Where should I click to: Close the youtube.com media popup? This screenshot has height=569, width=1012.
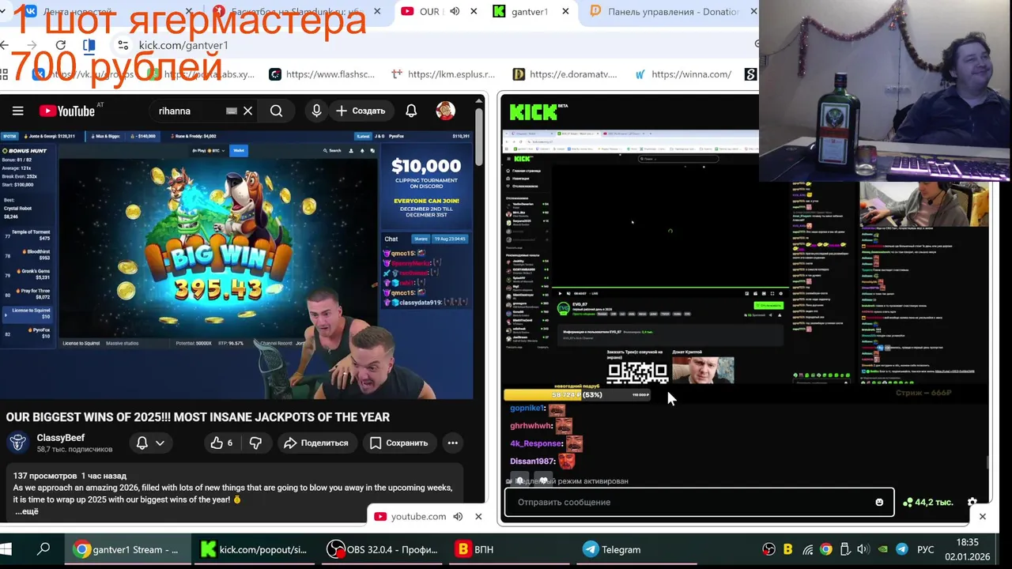478,516
